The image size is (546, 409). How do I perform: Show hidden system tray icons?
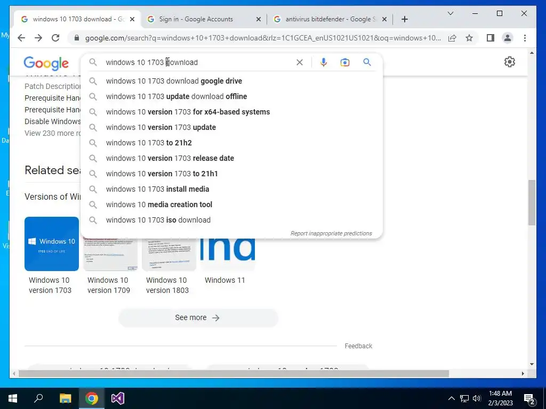pyautogui.click(x=451, y=398)
